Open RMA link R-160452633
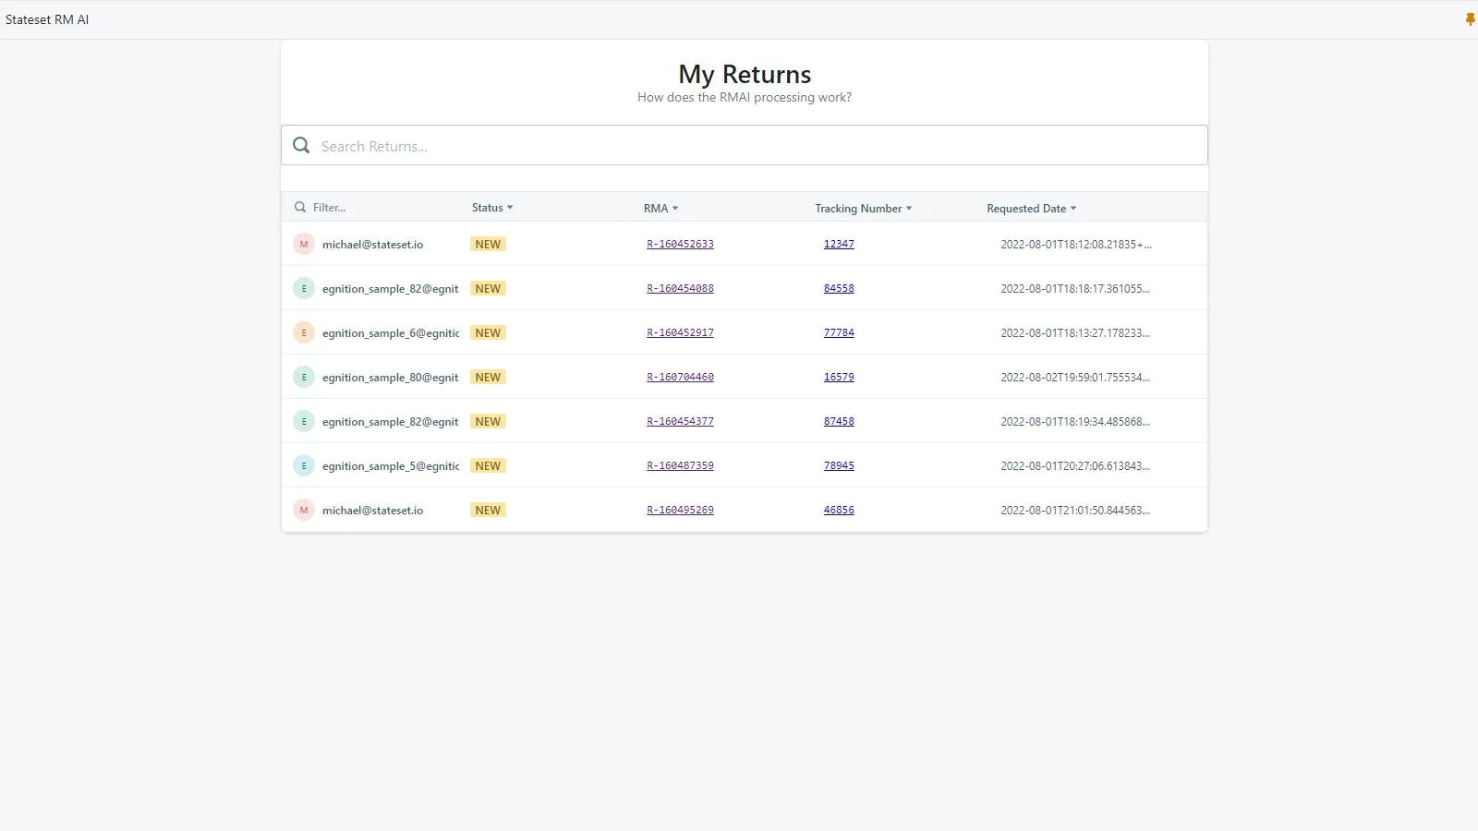The image size is (1478, 831). coord(680,244)
